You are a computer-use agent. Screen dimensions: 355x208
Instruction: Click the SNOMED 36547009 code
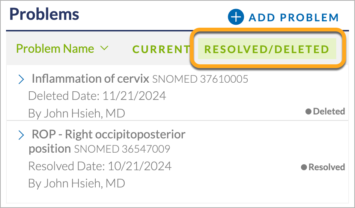point(122,149)
